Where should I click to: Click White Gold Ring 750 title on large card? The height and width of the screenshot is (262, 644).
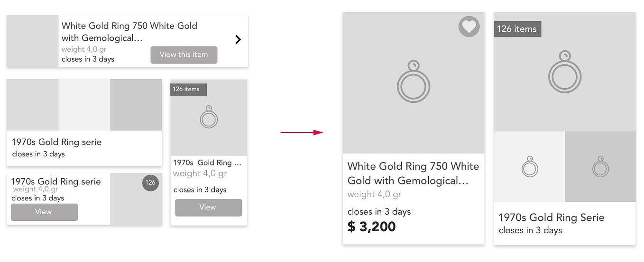pos(413,173)
